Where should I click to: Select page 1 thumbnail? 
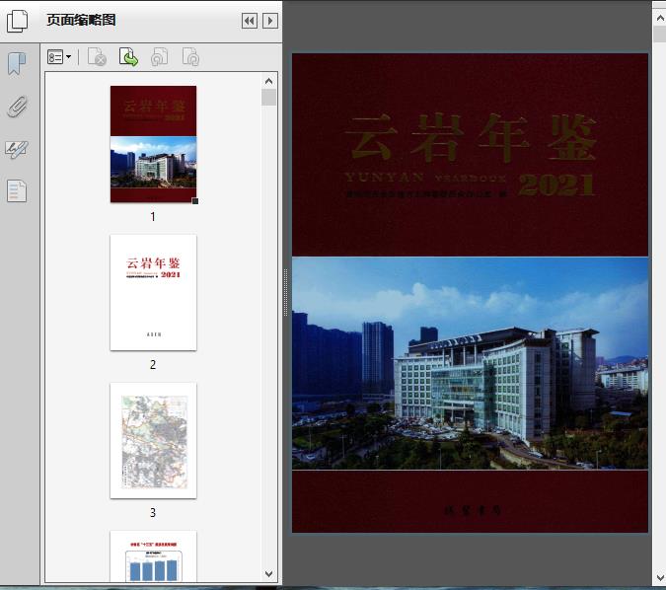tap(153, 144)
